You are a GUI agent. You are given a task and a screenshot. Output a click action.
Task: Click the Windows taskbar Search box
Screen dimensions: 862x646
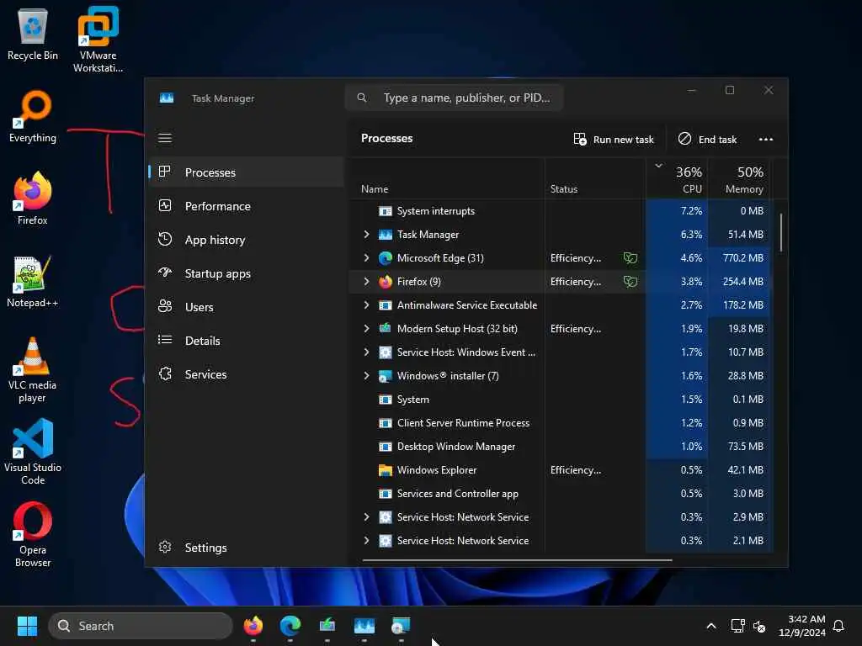pyautogui.click(x=141, y=626)
